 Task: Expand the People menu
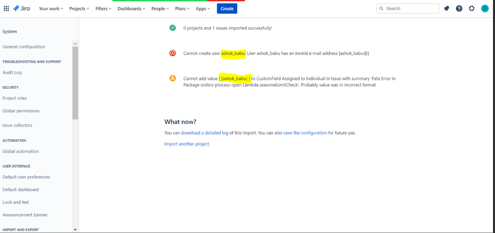click(x=160, y=8)
